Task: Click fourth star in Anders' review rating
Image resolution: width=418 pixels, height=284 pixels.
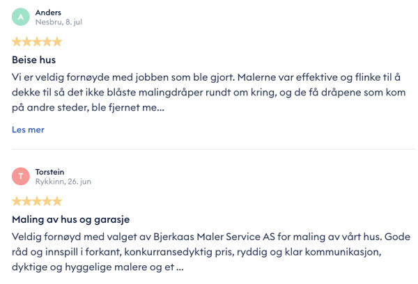Action: (x=47, y=42)
